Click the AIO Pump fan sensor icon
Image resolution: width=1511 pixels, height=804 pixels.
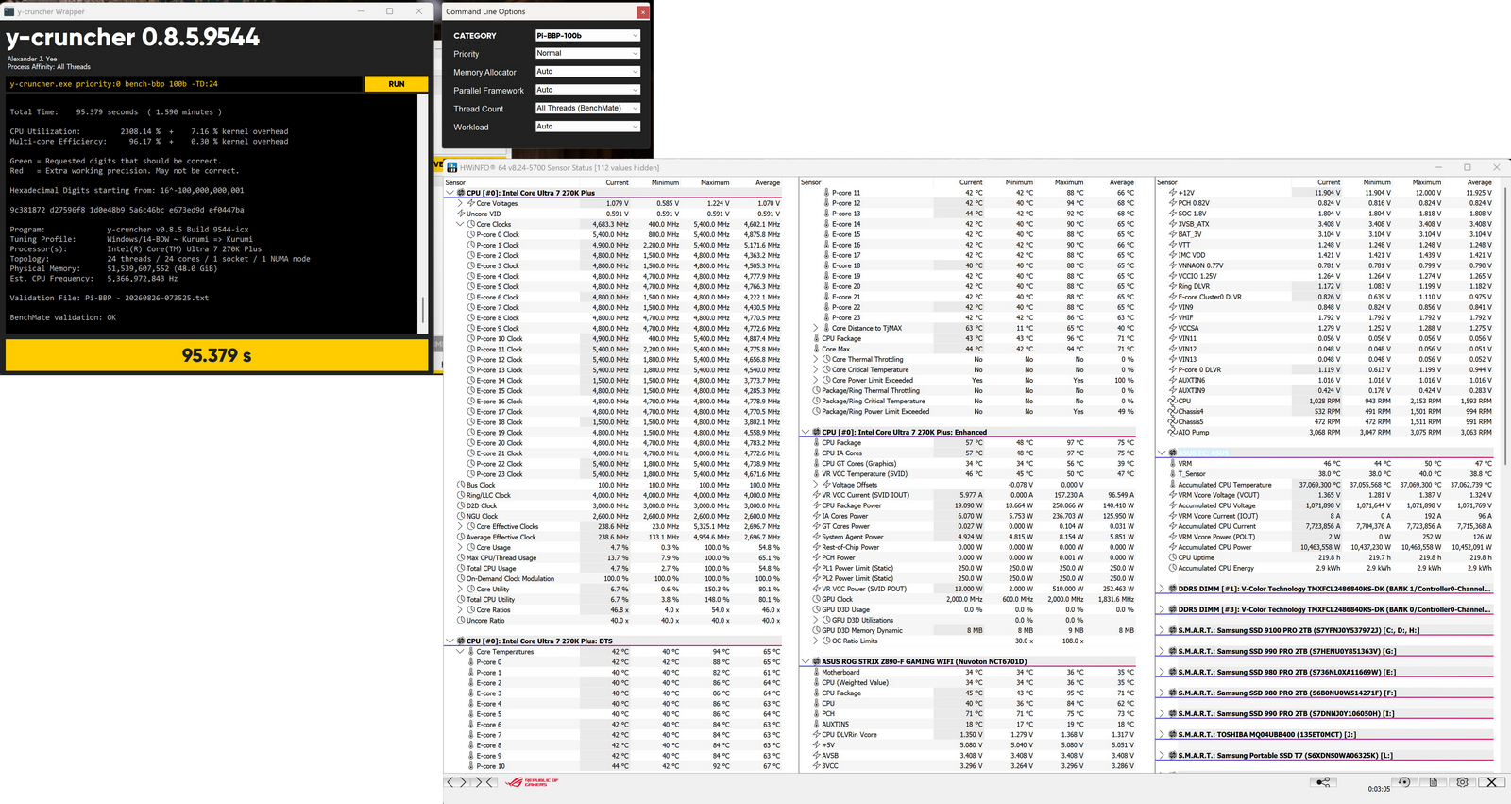tap(1172, 432)
